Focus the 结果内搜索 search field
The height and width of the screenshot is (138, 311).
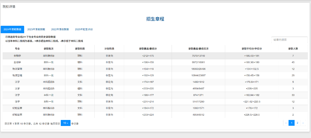click(x=289, y=40)
